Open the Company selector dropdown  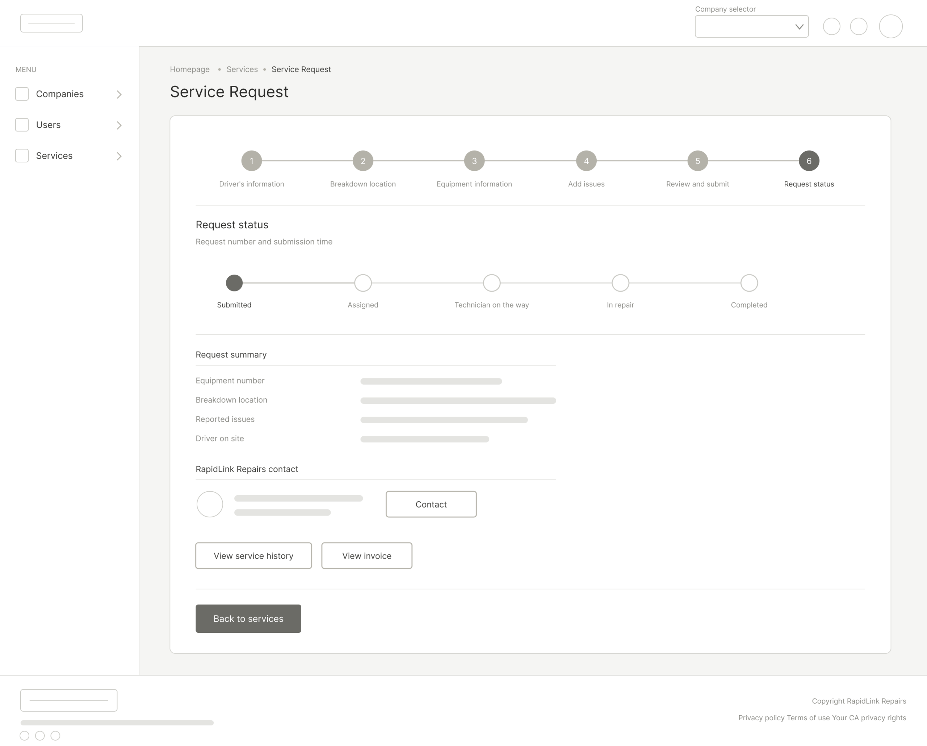point(751,27)
